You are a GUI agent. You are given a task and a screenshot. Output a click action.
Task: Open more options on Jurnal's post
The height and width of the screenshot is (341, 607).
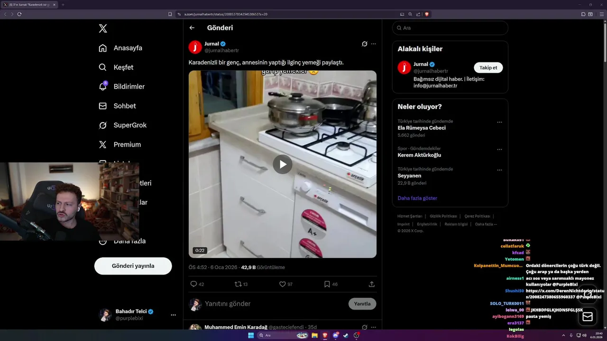coord(373,44)
